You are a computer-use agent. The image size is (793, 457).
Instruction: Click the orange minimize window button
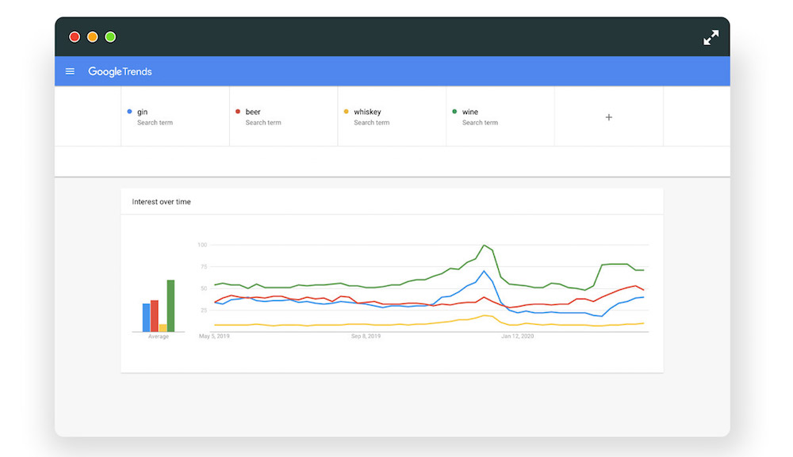point(93,37)
